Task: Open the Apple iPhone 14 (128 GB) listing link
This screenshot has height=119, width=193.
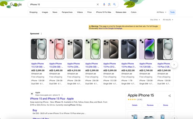Action: tap(146, 65)
